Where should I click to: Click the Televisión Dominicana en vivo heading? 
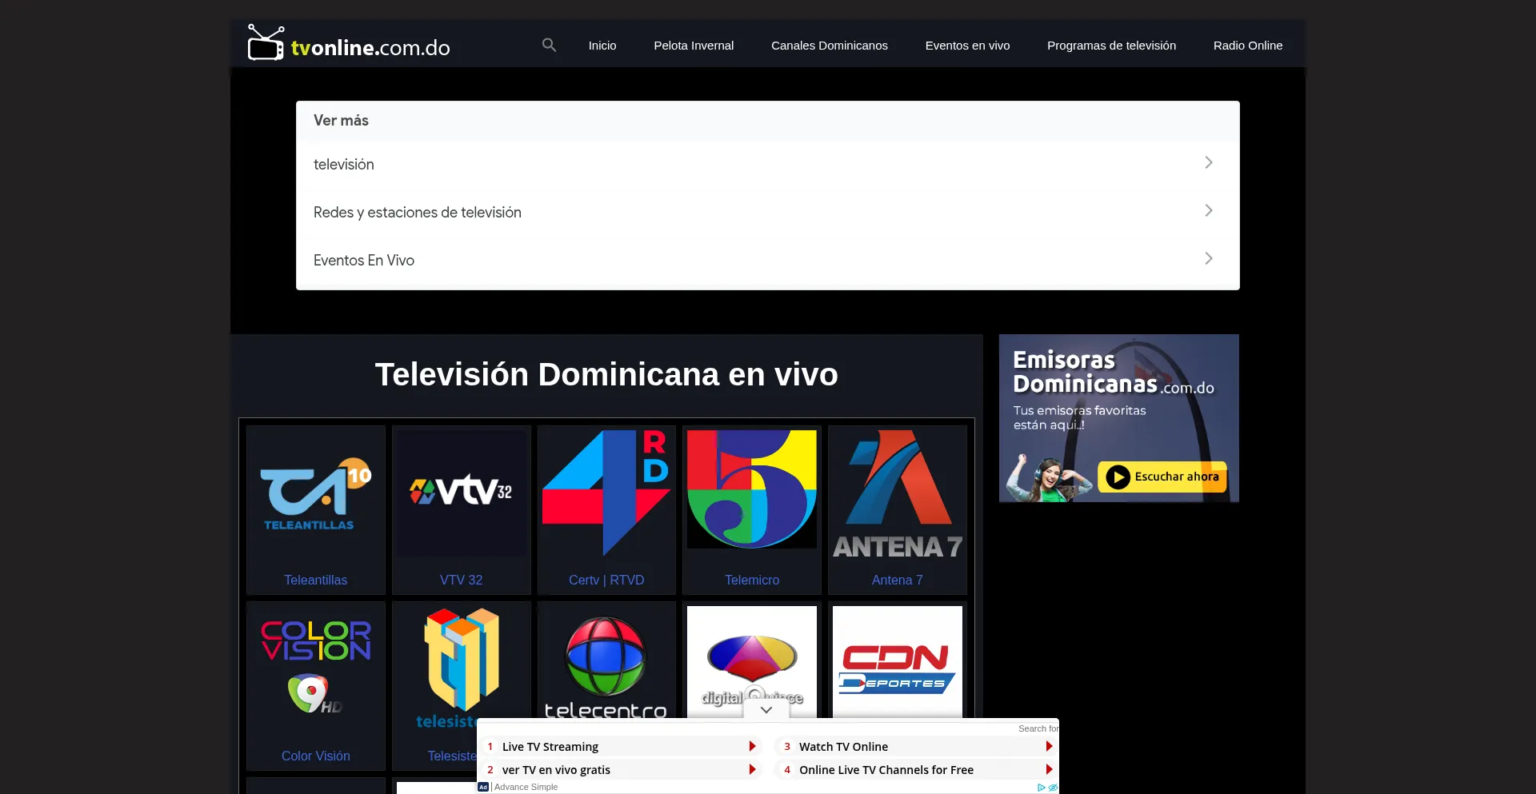pos(606,374)
